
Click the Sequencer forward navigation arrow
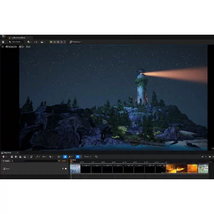pos(206,157)
